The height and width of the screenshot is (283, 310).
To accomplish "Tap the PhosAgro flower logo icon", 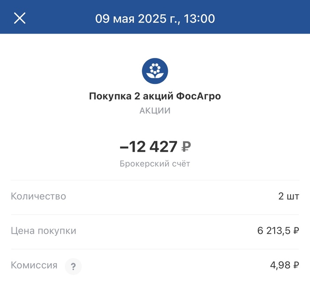I will pyautogui.click(x=155, y=71).
